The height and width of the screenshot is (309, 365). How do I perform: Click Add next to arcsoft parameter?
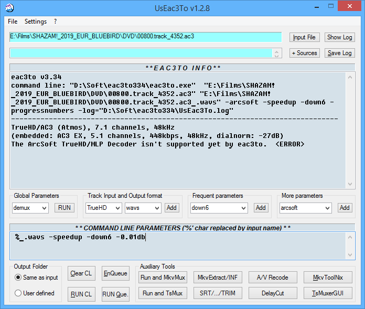click(345, 208)
